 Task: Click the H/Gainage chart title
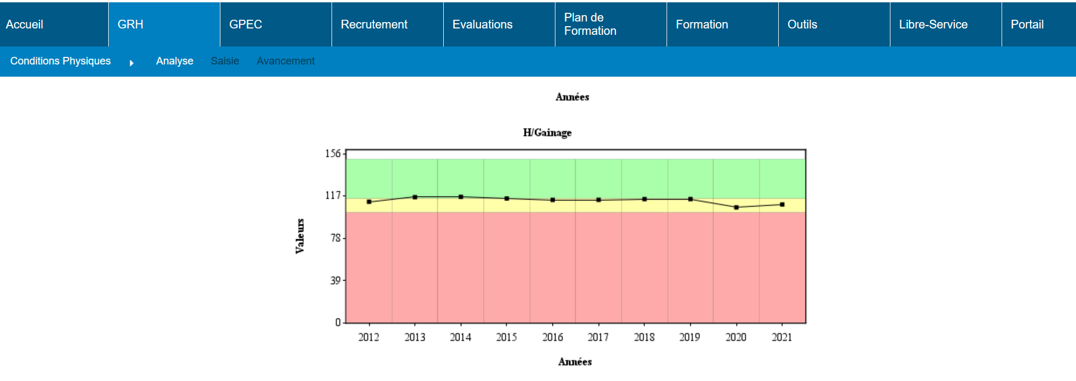547,132
